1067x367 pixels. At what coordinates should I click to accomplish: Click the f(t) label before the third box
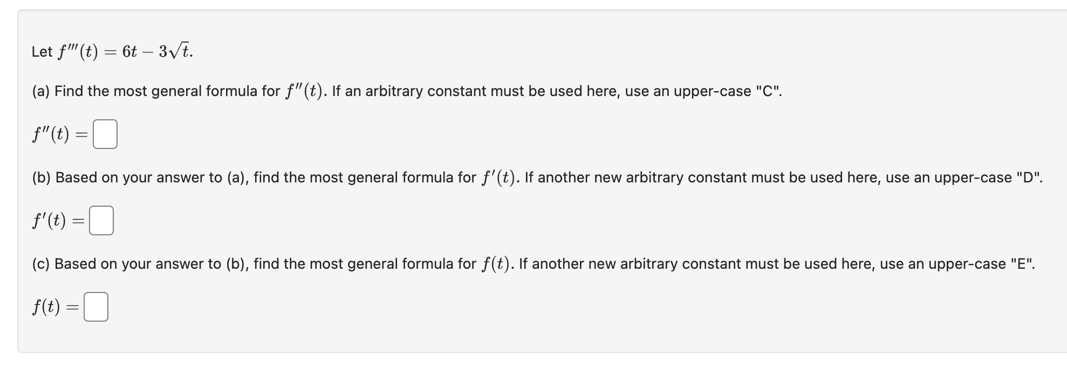tap(46, 307)
